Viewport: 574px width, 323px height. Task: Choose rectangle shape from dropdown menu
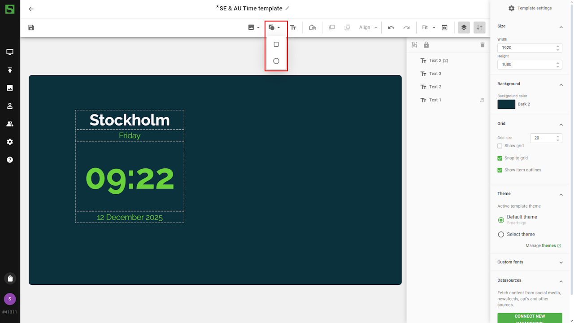click(276, 44)
